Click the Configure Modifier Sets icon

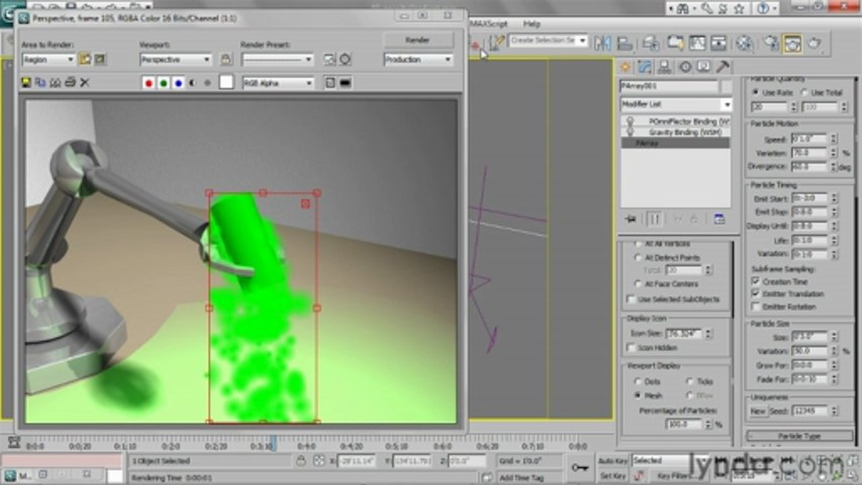coord(719,219)
